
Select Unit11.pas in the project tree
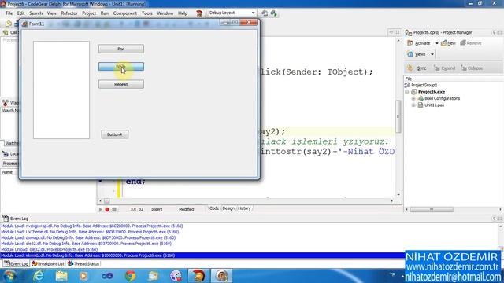[434, 105]
